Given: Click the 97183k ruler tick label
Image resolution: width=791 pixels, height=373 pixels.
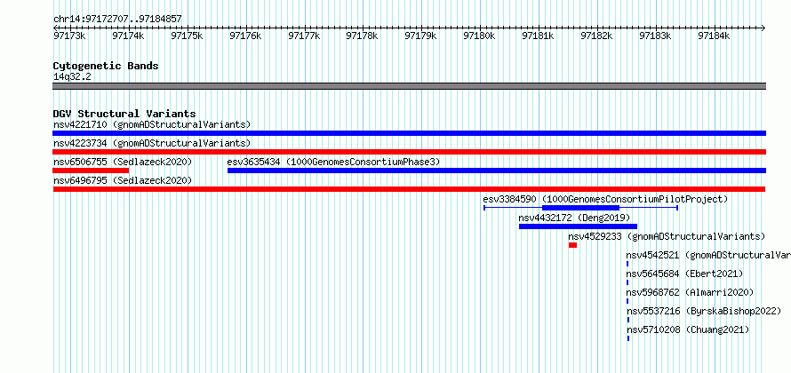Looking at the screenshot, I should pyautogui.click(x=655, y=36).
